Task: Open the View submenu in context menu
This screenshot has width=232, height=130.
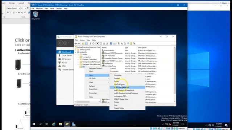Action: pos(97,82)
